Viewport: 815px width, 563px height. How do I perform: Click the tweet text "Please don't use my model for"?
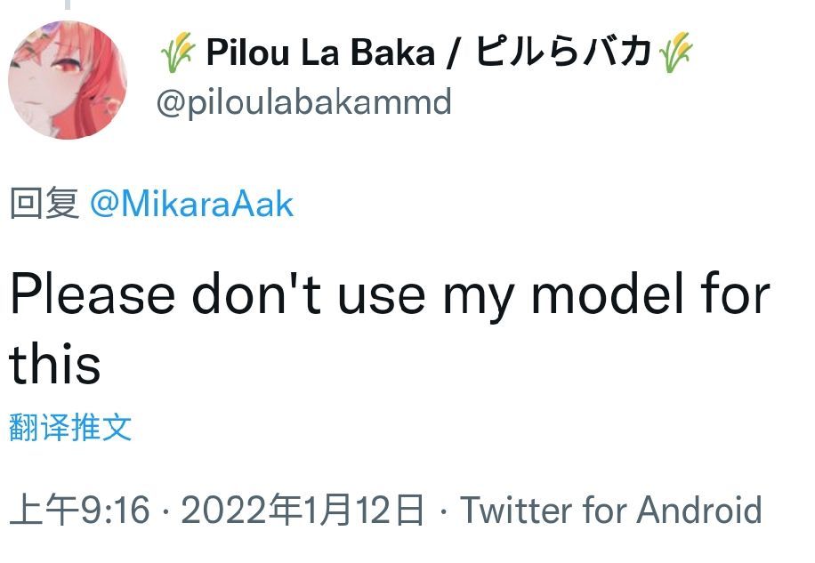click(x=390, y=294)
